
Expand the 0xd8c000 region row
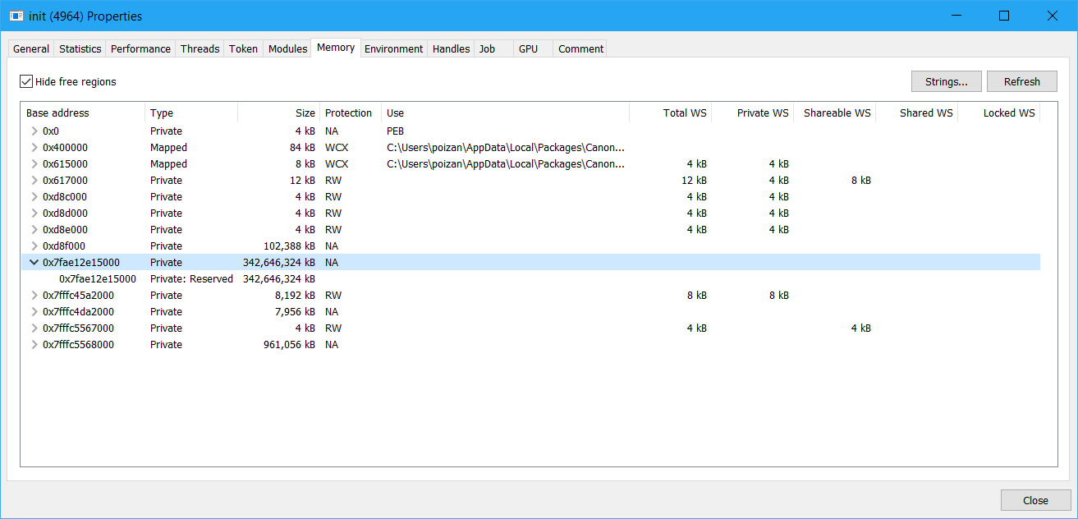coord(33,196)
